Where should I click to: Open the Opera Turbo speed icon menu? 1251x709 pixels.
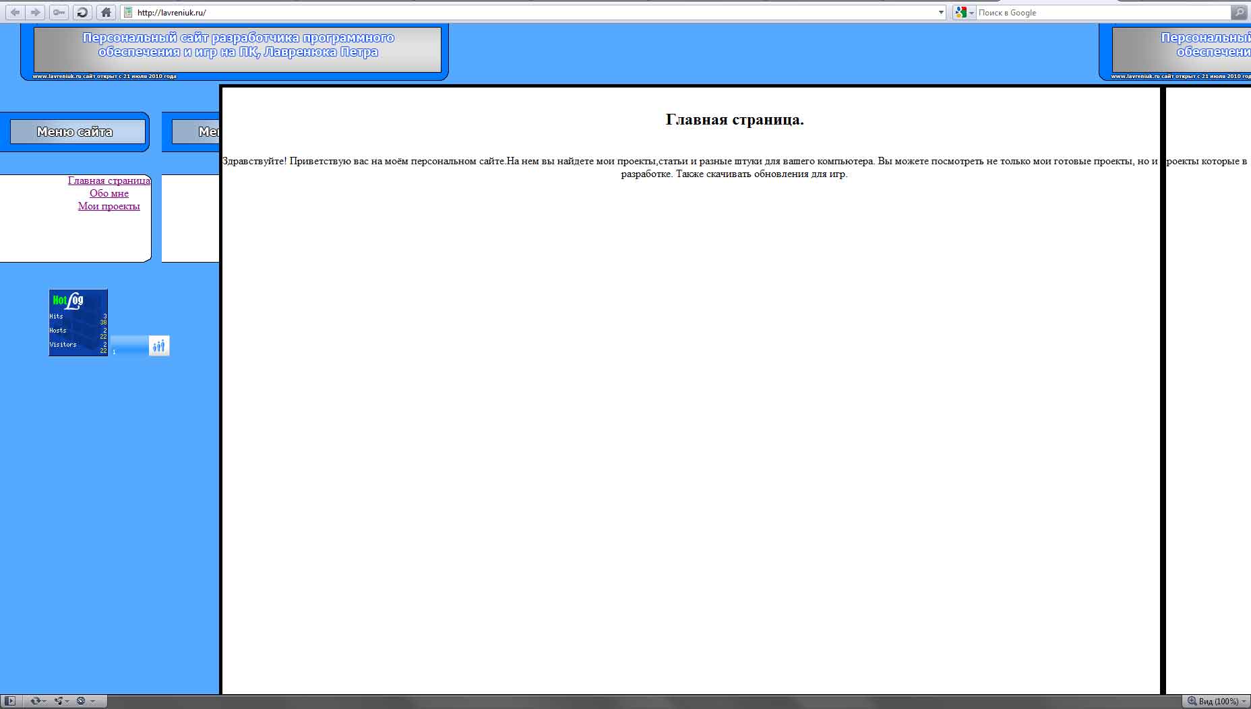click(84, 701)
